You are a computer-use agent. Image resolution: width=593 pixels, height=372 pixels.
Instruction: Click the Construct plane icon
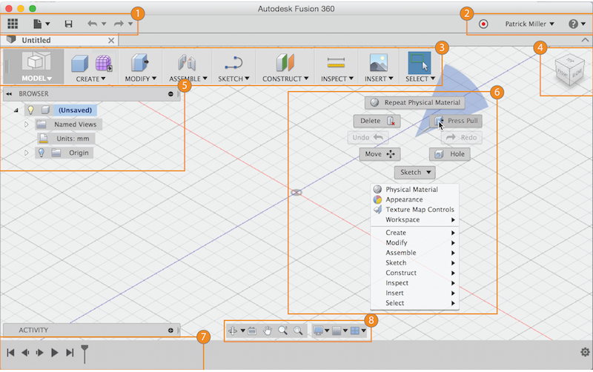point(285,62)
